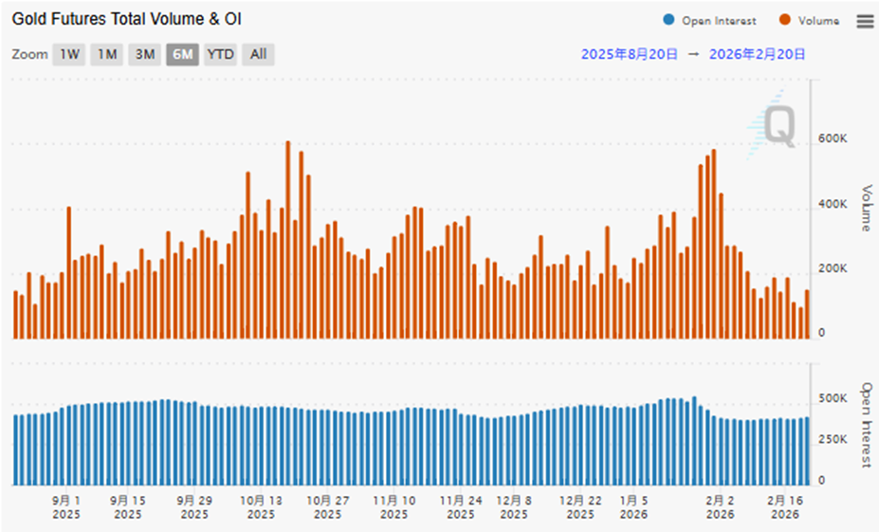Click the blue Open Interest legend dot

pyautogui.click(x=669, y=21)
